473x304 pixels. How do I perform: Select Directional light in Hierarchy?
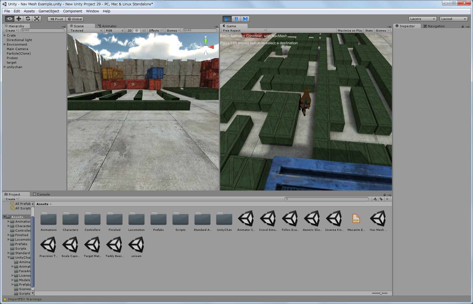(x=19, y=40)
